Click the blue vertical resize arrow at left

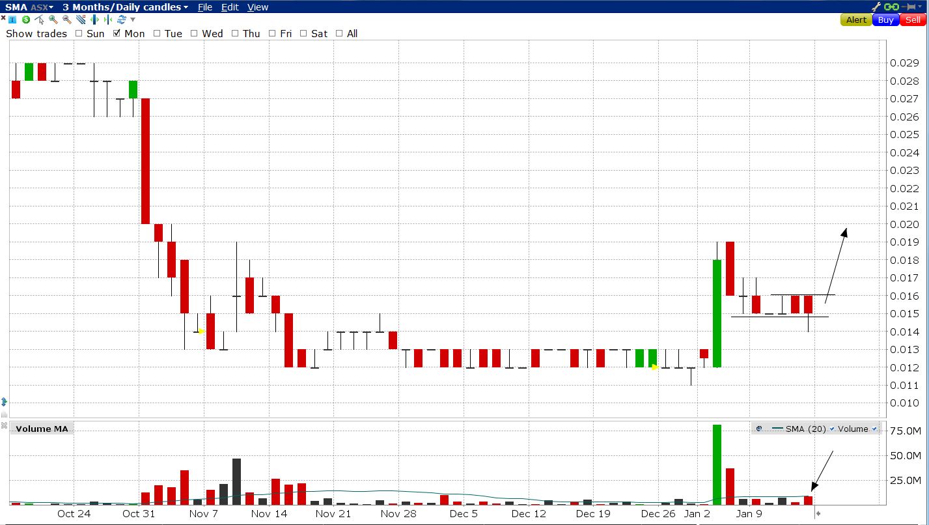4,403
